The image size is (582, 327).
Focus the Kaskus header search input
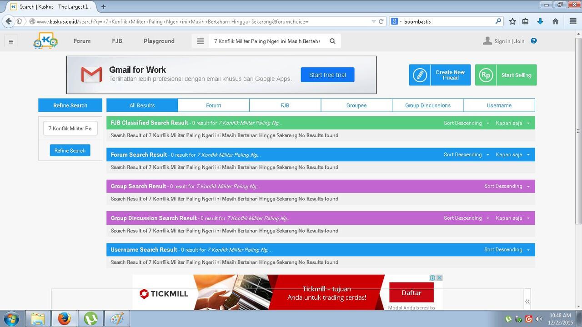[x=267, y=41]
